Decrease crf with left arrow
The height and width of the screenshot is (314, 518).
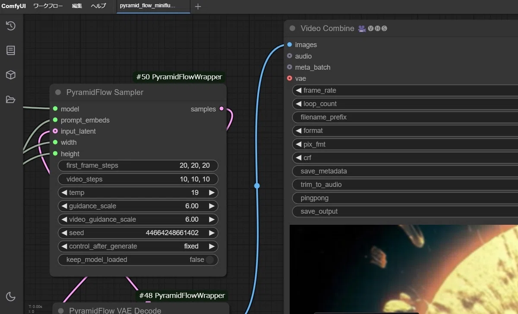[x=298, y=158]
